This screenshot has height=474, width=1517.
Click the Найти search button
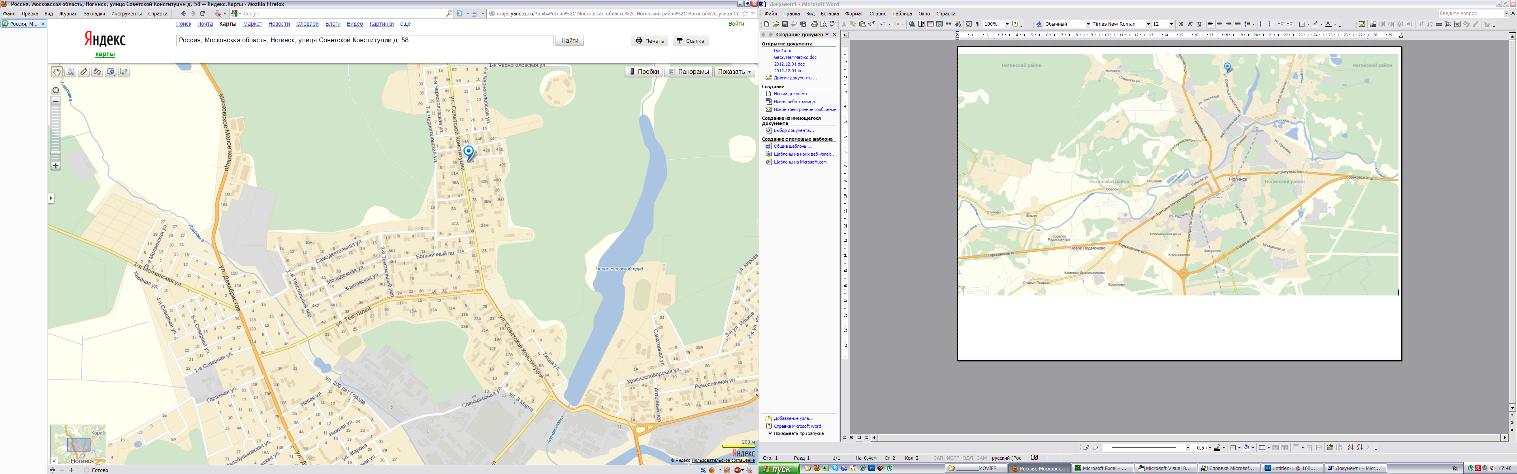(569, 41)
